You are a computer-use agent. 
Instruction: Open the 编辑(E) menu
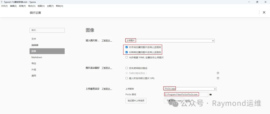[x=13, y=6]
